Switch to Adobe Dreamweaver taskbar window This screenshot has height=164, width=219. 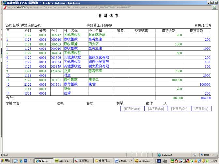tap(63, 161)
